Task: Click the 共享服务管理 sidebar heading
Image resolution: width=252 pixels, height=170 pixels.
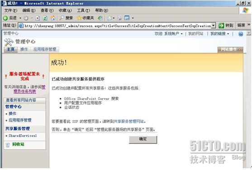Action: point(18,129)
